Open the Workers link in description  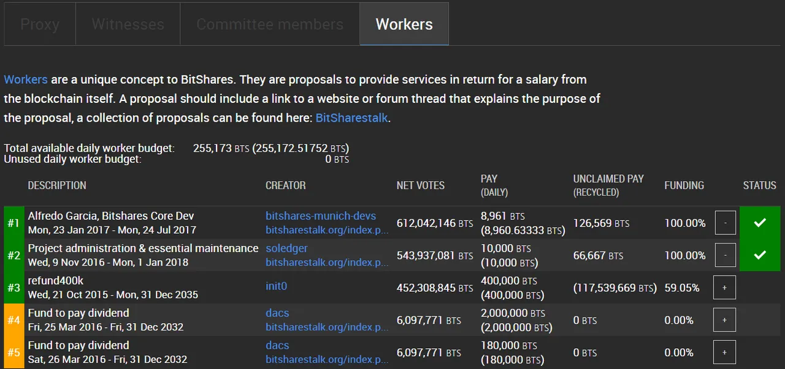[x=26, y=80]
